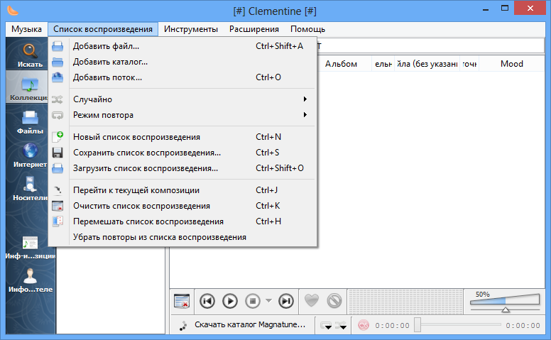Open shuffle mode dropdown in status bar
The height and width of the screenshot is (340, 551).
click(341, 326)
